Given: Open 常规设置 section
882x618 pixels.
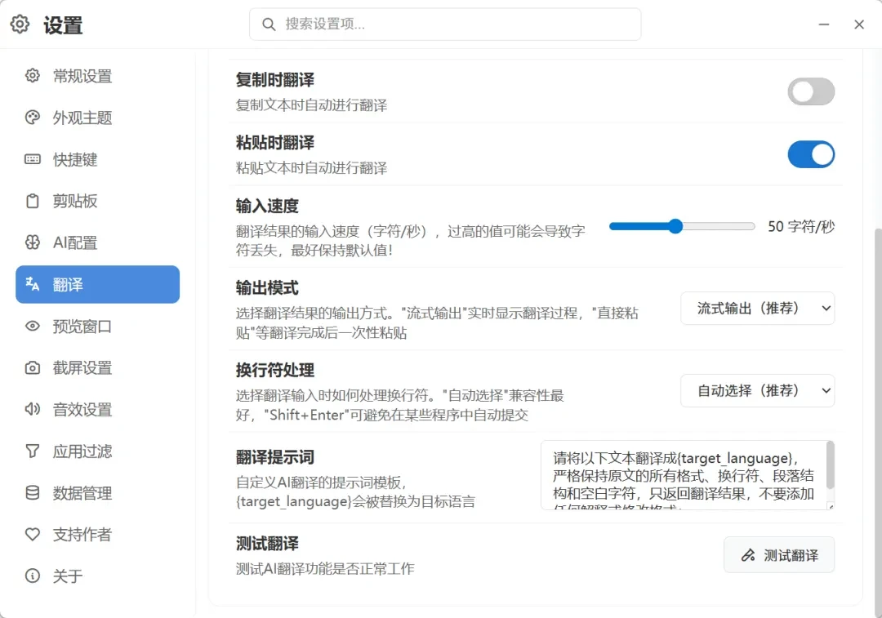Looking at the screenshot, I should 97,75.
